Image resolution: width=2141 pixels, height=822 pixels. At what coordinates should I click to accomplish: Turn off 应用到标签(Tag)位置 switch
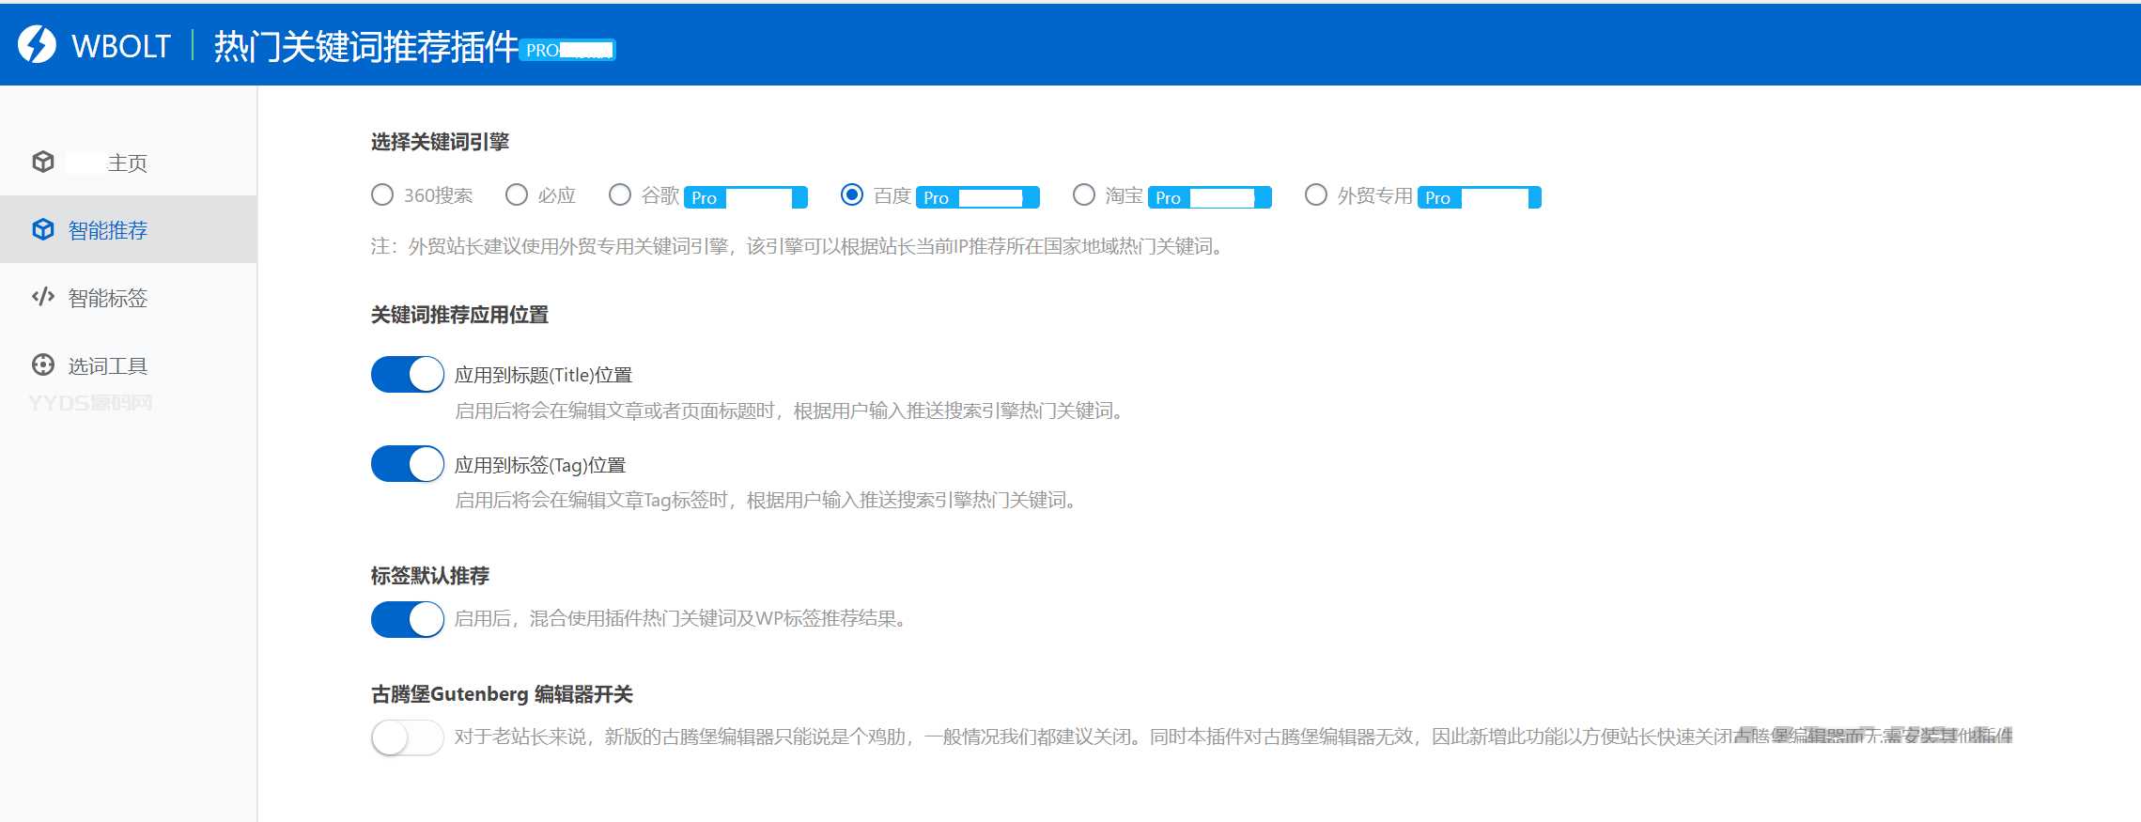tap(407, 464)
